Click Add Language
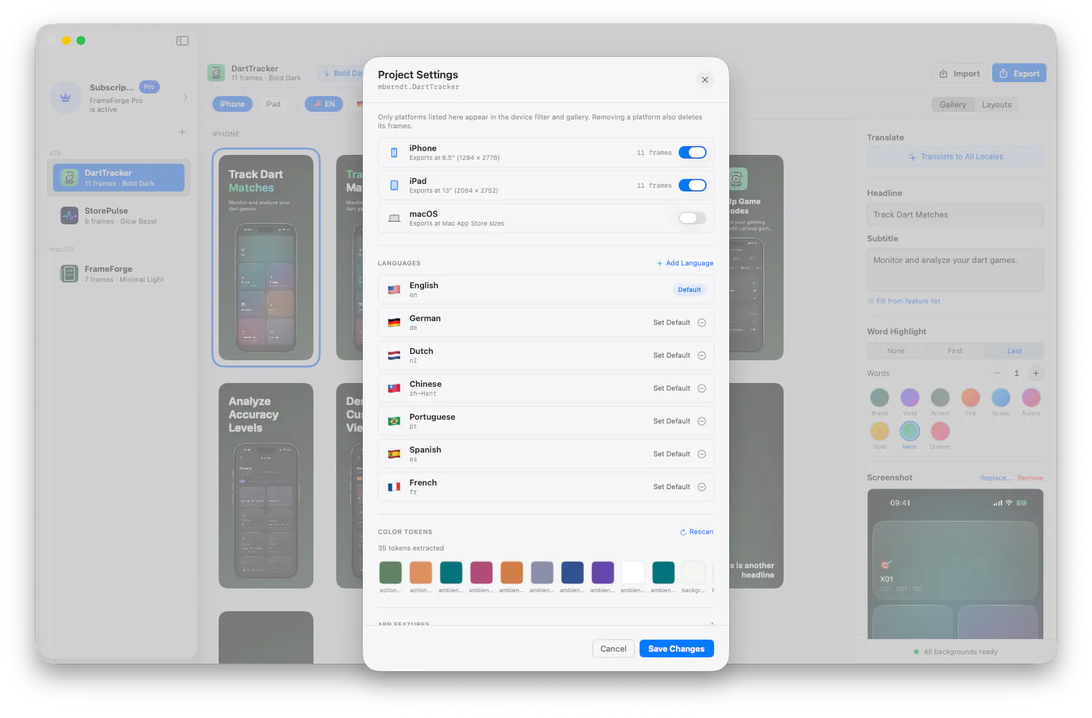Viewport: 1092px width, 718px height. (685, 263)
